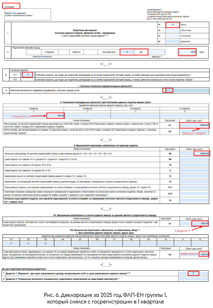Check the 'Звітна' declaration type box
The height and width of the screenshot is (308, 213).
pyautogui.click(x=172, y=25)
